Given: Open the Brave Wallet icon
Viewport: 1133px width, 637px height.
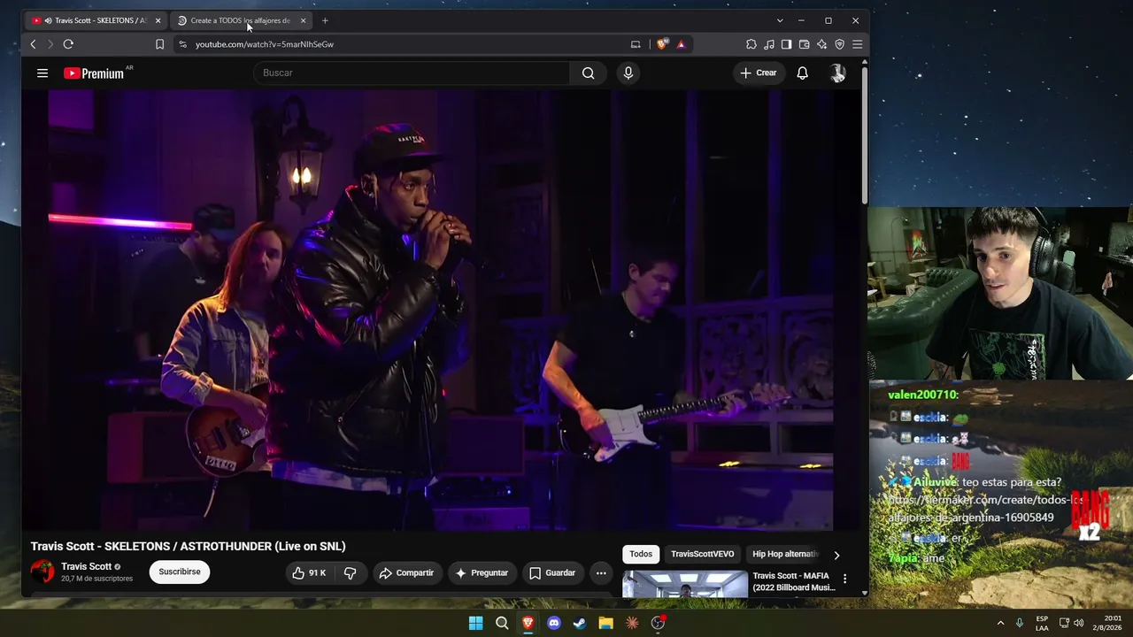Looking at the screenshot, I should [804, 44].
